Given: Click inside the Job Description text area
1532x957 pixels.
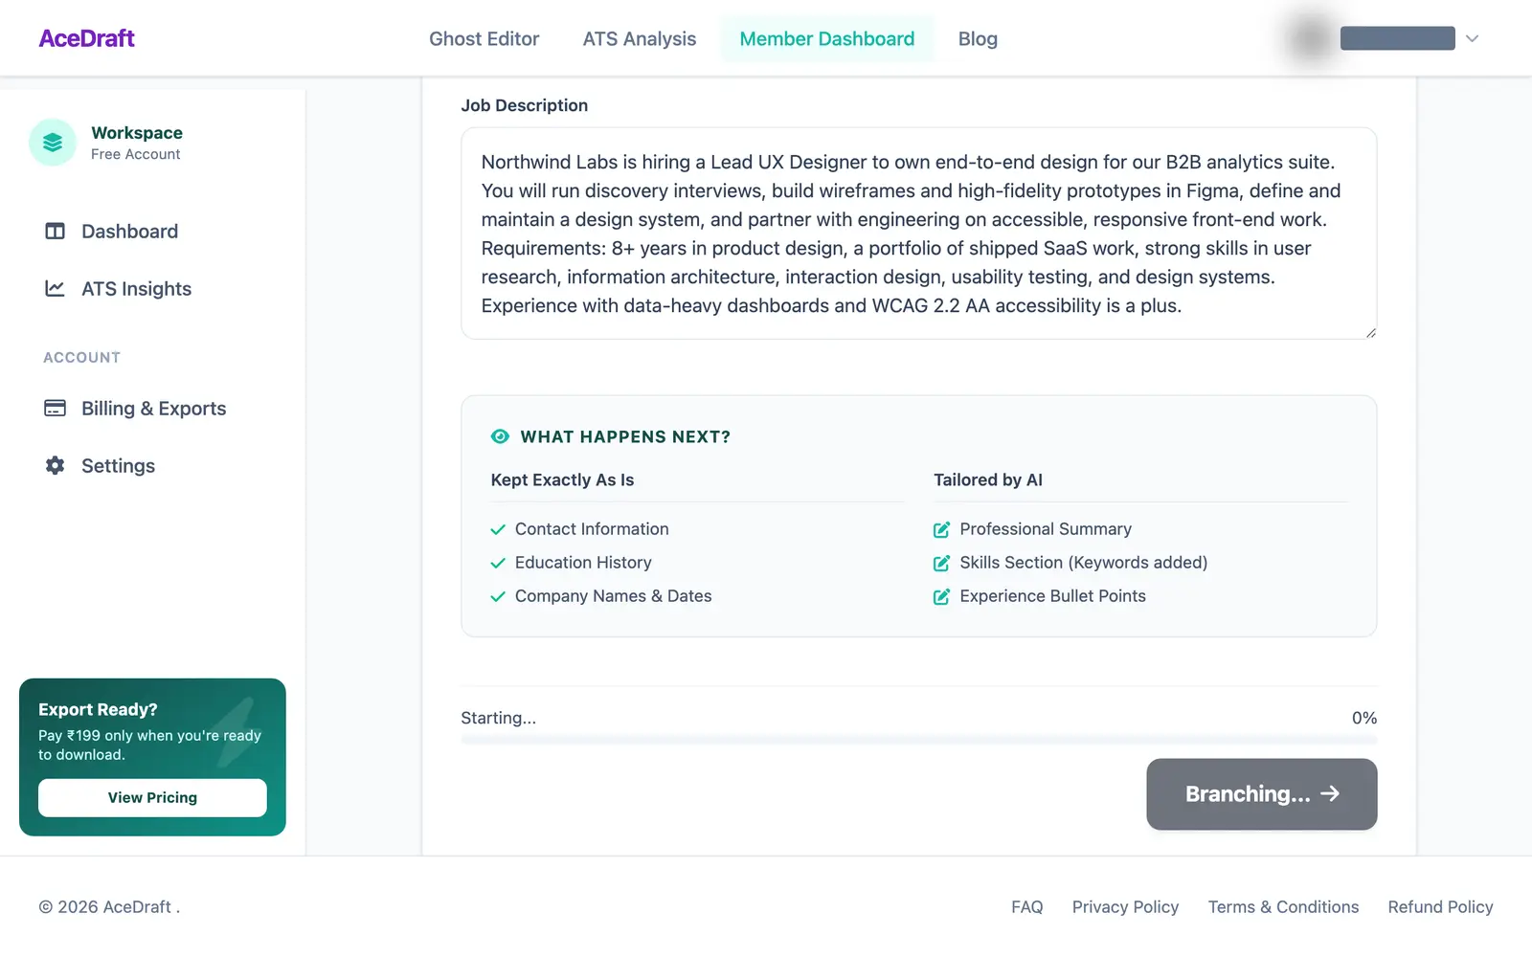Looking at the screenshot, I should pos(919,234).
